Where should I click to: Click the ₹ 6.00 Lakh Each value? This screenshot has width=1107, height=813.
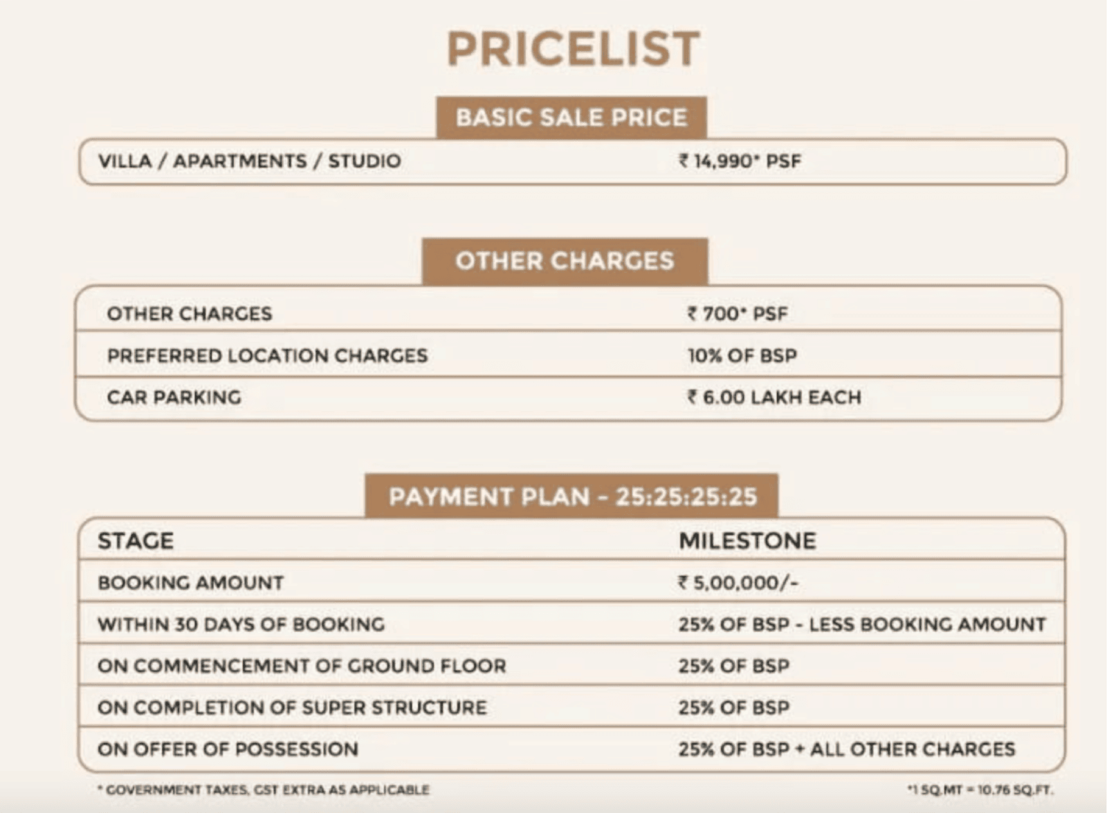point(774,397)
